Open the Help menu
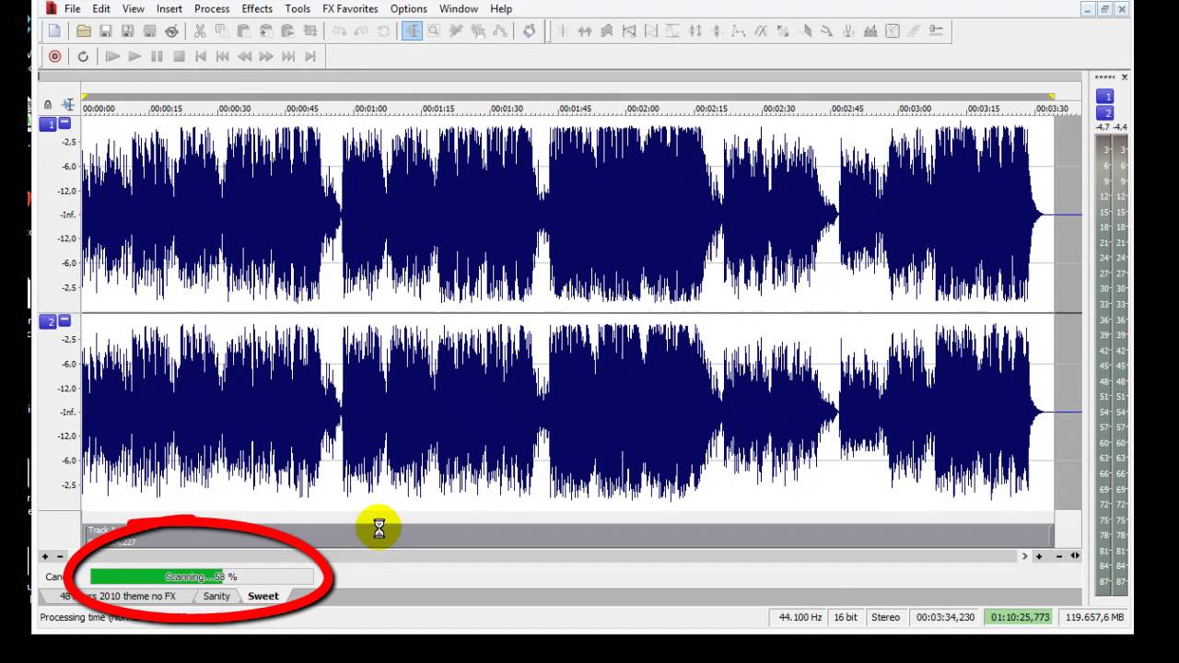The height and width of the screenshot is (663, 1179). point(501,8)
